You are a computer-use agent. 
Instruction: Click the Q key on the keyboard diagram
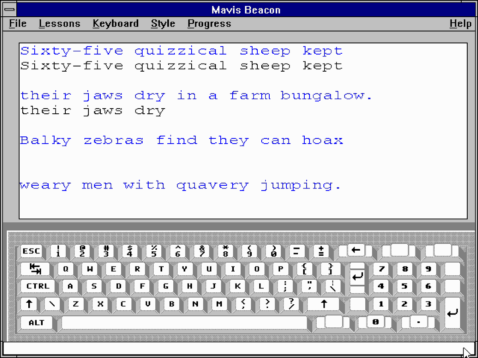tap(66, 269)
